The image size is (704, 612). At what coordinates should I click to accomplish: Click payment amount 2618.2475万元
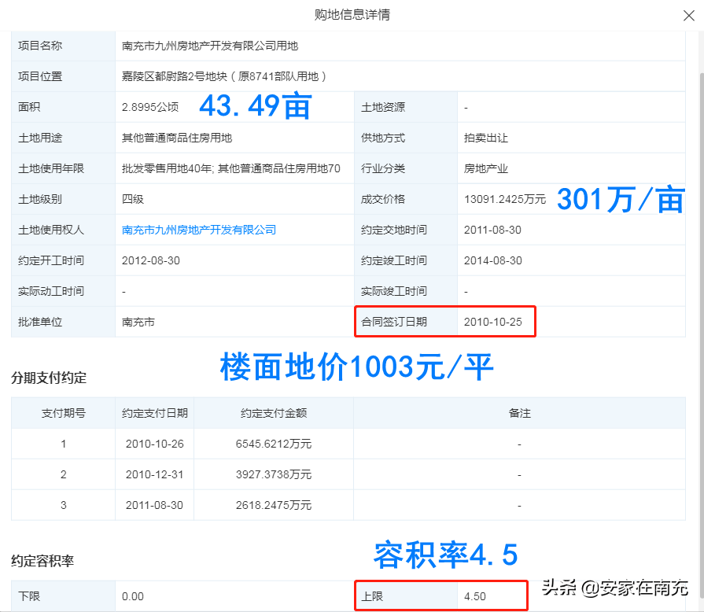pos(274,505)
